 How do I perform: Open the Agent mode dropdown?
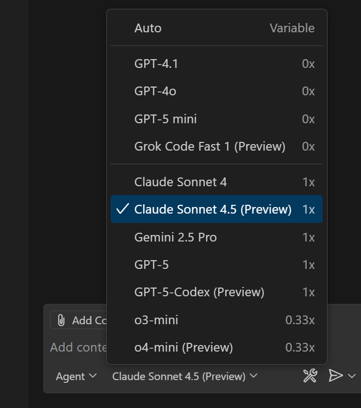[x=76, y=376]
